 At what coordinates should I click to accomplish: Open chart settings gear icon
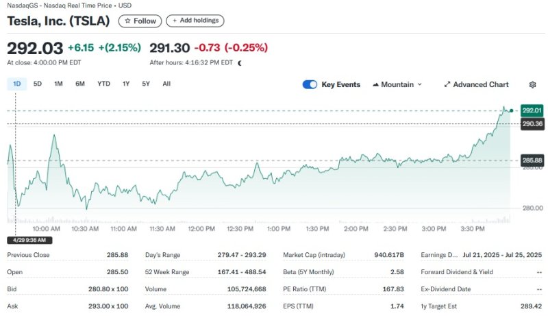pyautogui.click(x=532, y=85)
